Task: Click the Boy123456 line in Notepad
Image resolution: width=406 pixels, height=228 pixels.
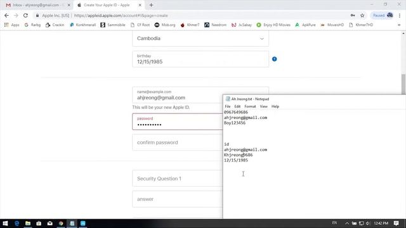Action: [x=235, y=123]
